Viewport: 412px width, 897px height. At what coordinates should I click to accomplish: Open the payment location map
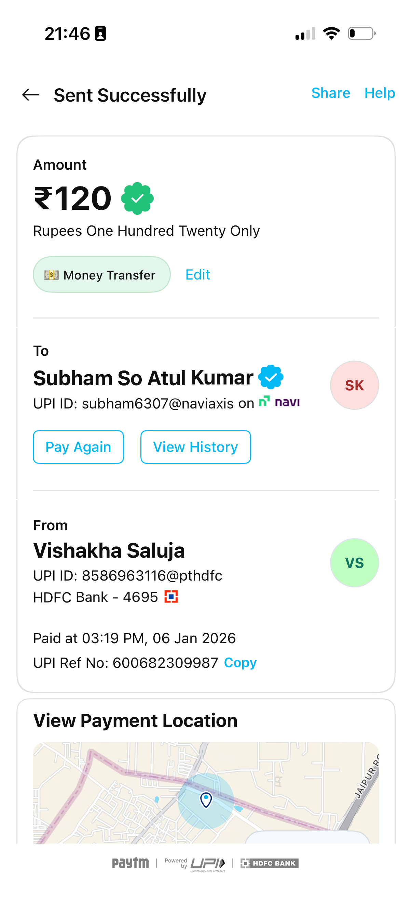point(206,791)
